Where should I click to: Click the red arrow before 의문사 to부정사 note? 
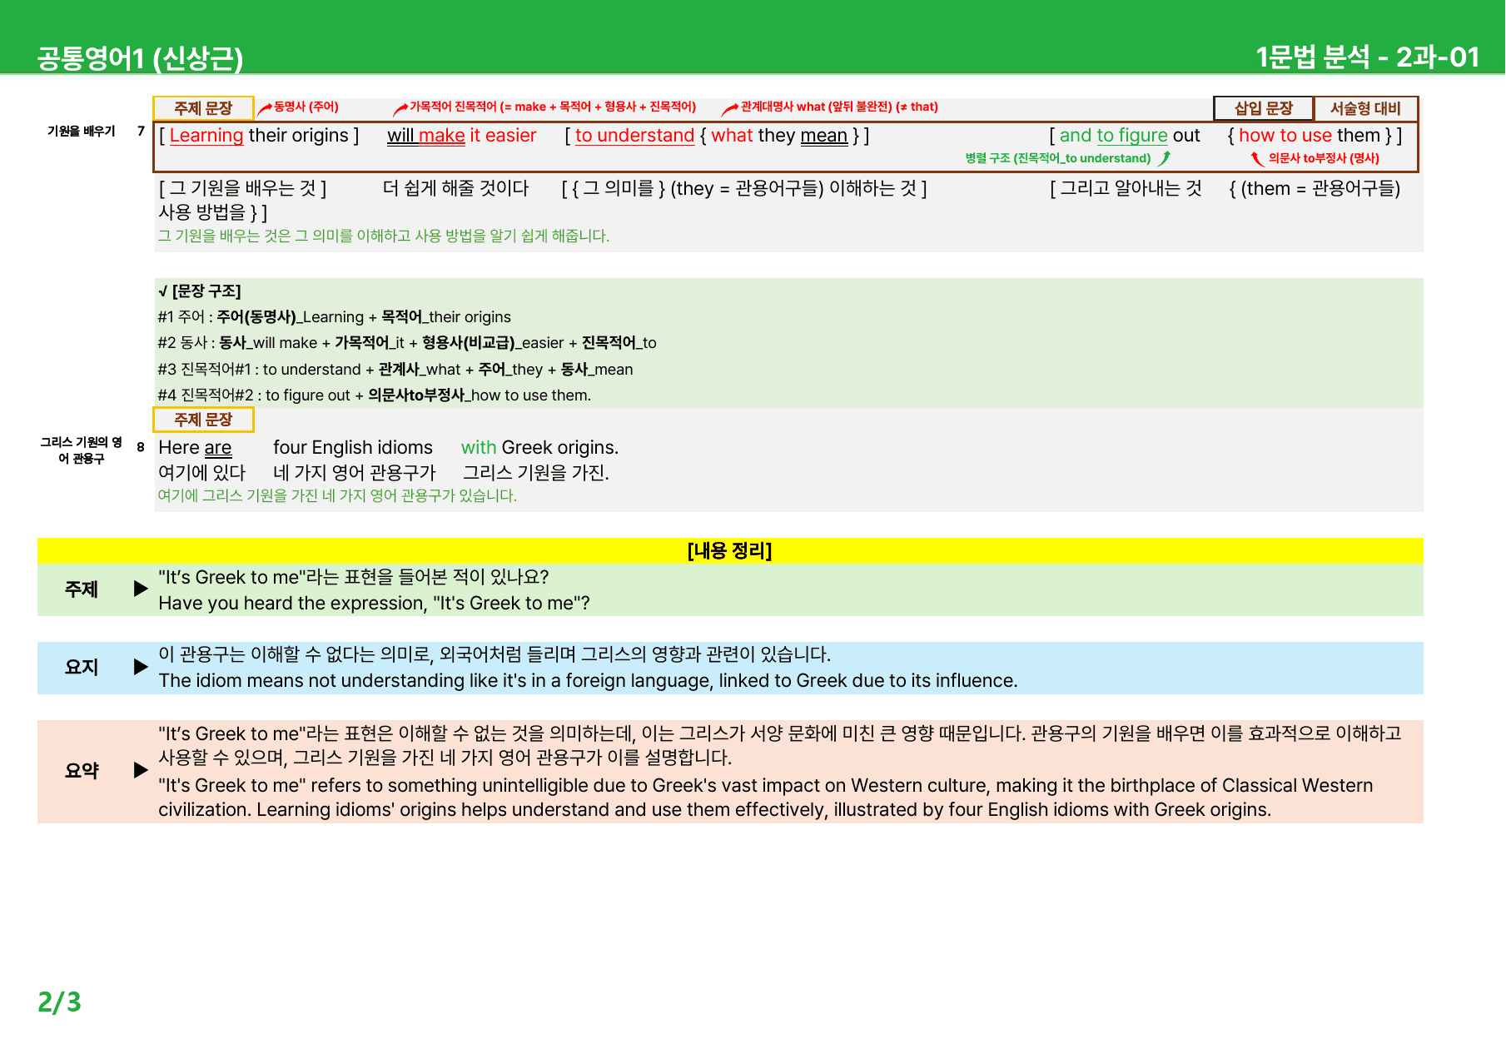coord(1257,158)
